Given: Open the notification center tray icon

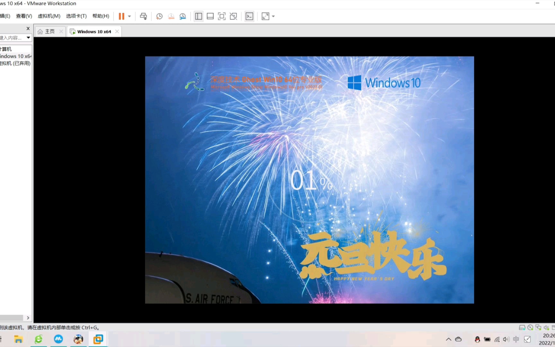Looking at the screenshot, I should click(x=527, y=339).
